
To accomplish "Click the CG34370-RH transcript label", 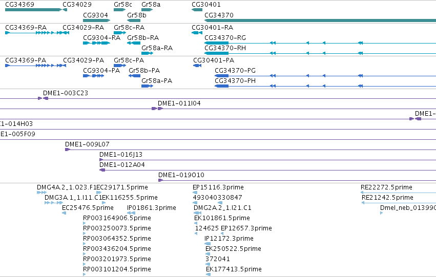I will tap(225, 48).
